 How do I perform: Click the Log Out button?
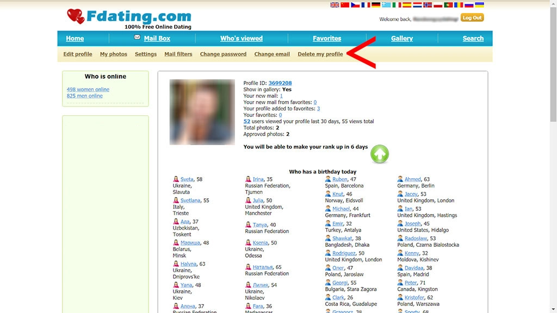pos(472,18)
